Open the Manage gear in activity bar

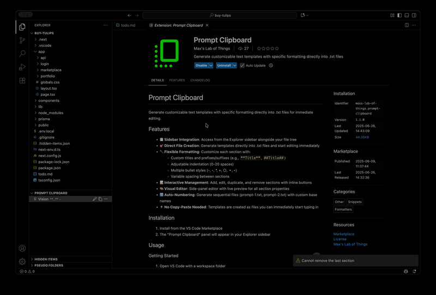click(22, 261)
